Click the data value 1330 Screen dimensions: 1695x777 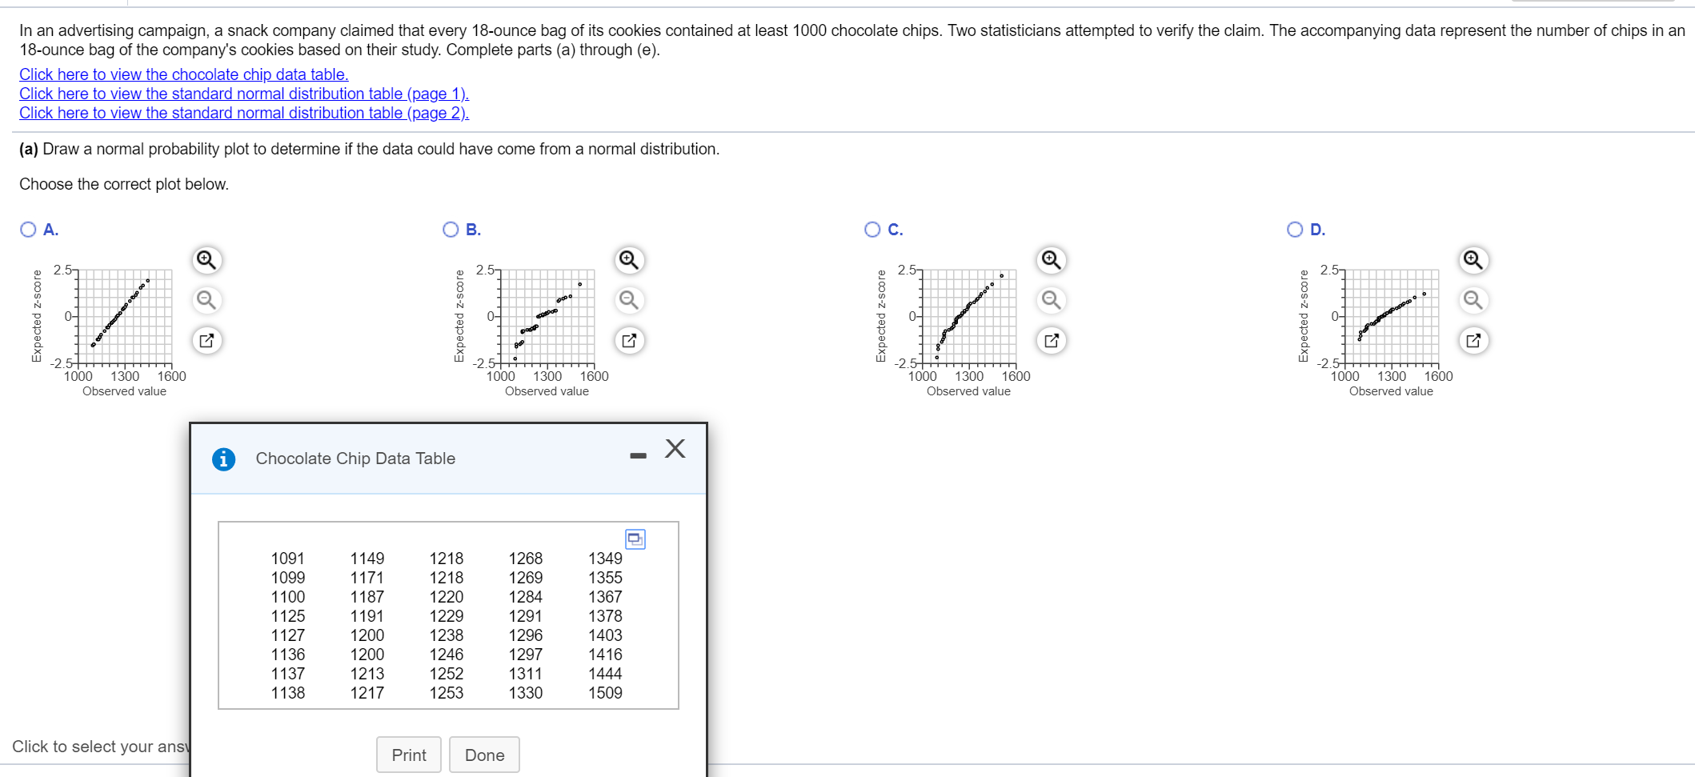526,693
